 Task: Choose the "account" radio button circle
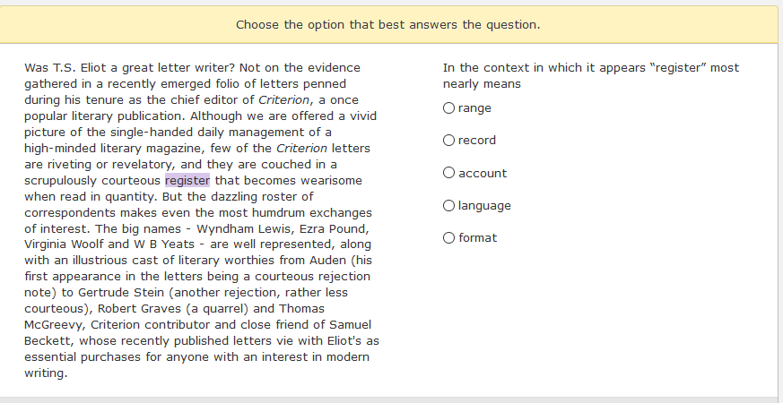pos(448,173)
